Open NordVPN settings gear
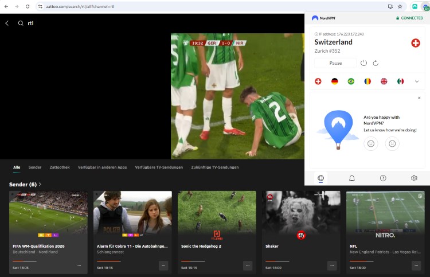Screen dimensions: 430x277 click(x=414, y=178)
